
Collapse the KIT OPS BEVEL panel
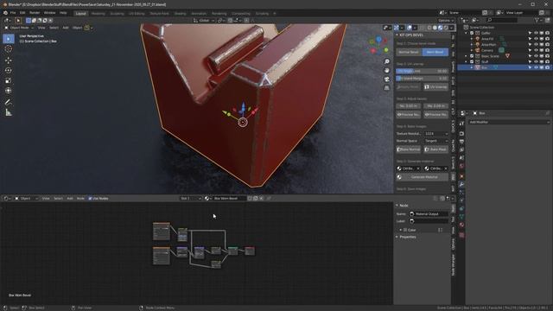click(397, 35)
